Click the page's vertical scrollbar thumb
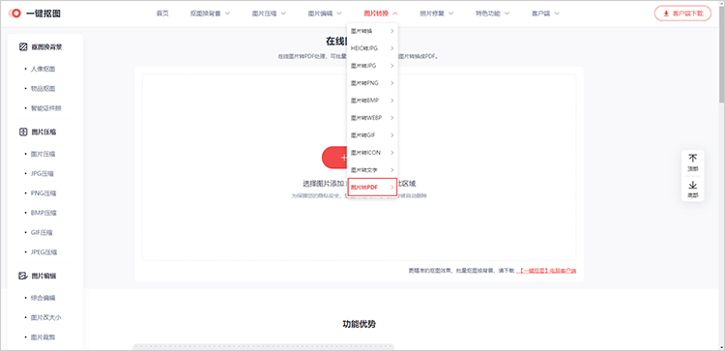725x351 pixels. click(x=722, y=53)
